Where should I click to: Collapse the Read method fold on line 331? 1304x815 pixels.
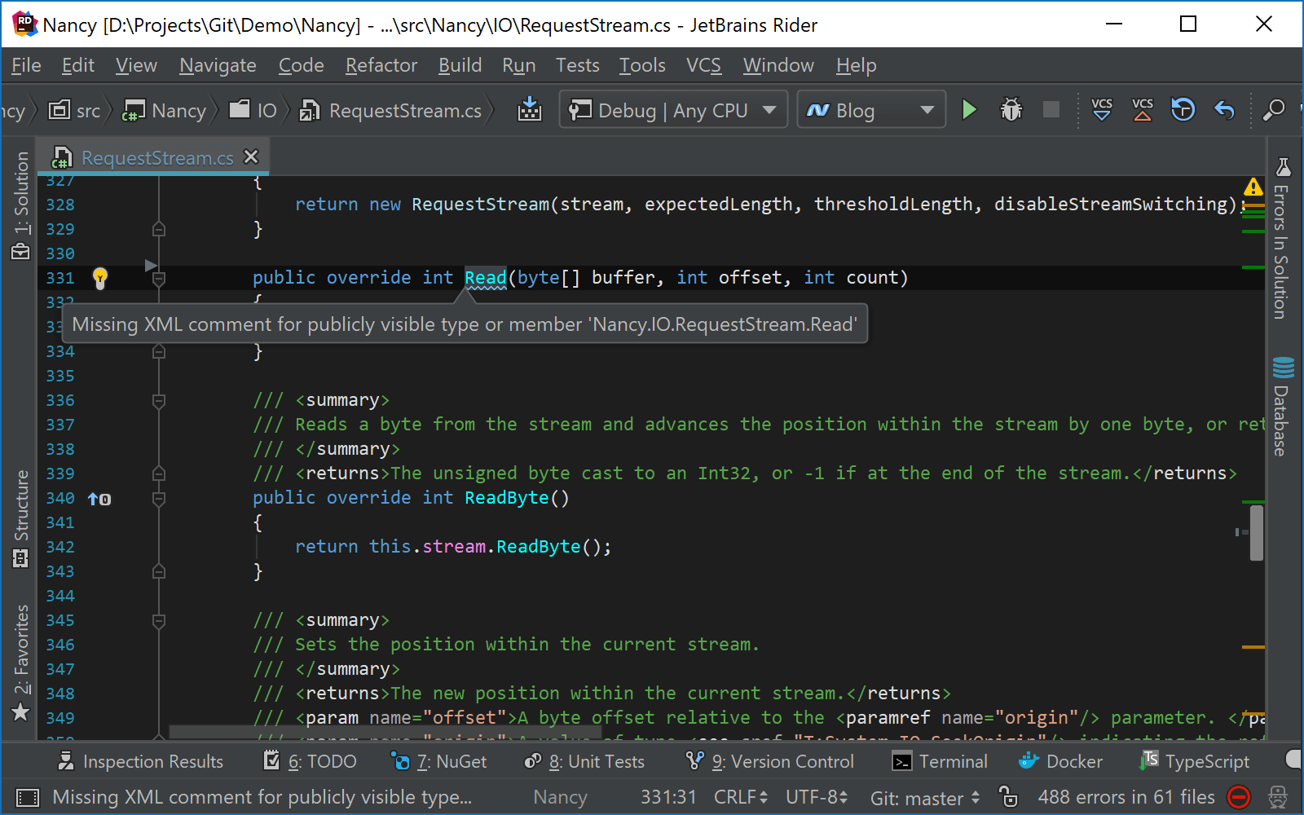coord(159,279)
